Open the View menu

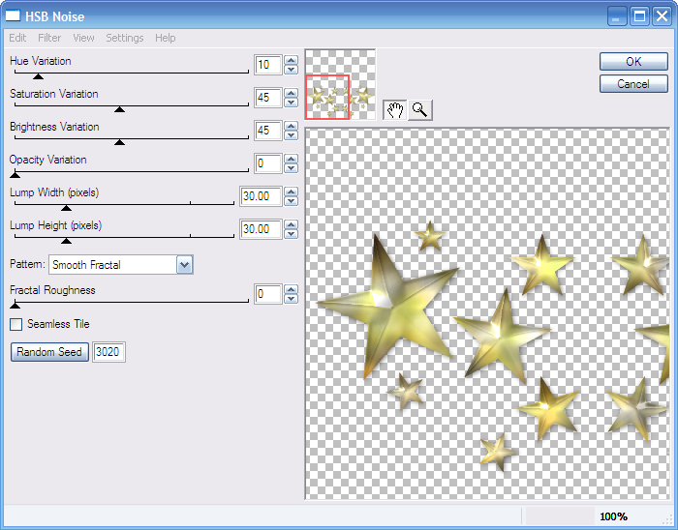click(83, 38)
